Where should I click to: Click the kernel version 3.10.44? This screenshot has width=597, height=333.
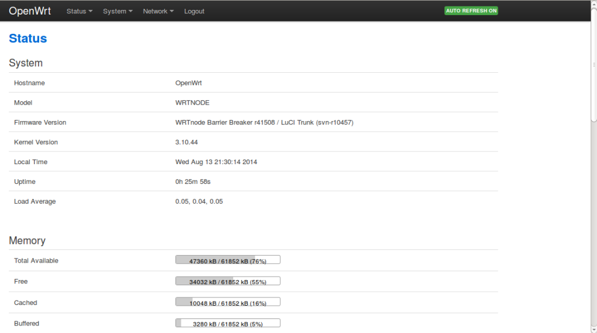(187, 142)
